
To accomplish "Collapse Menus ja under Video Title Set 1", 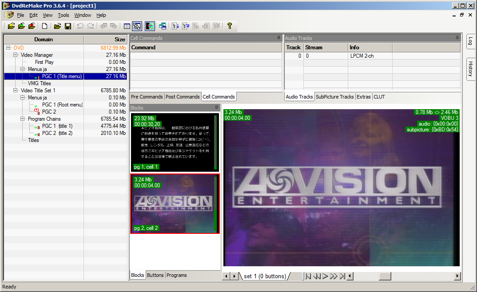I will click(23, 98).
